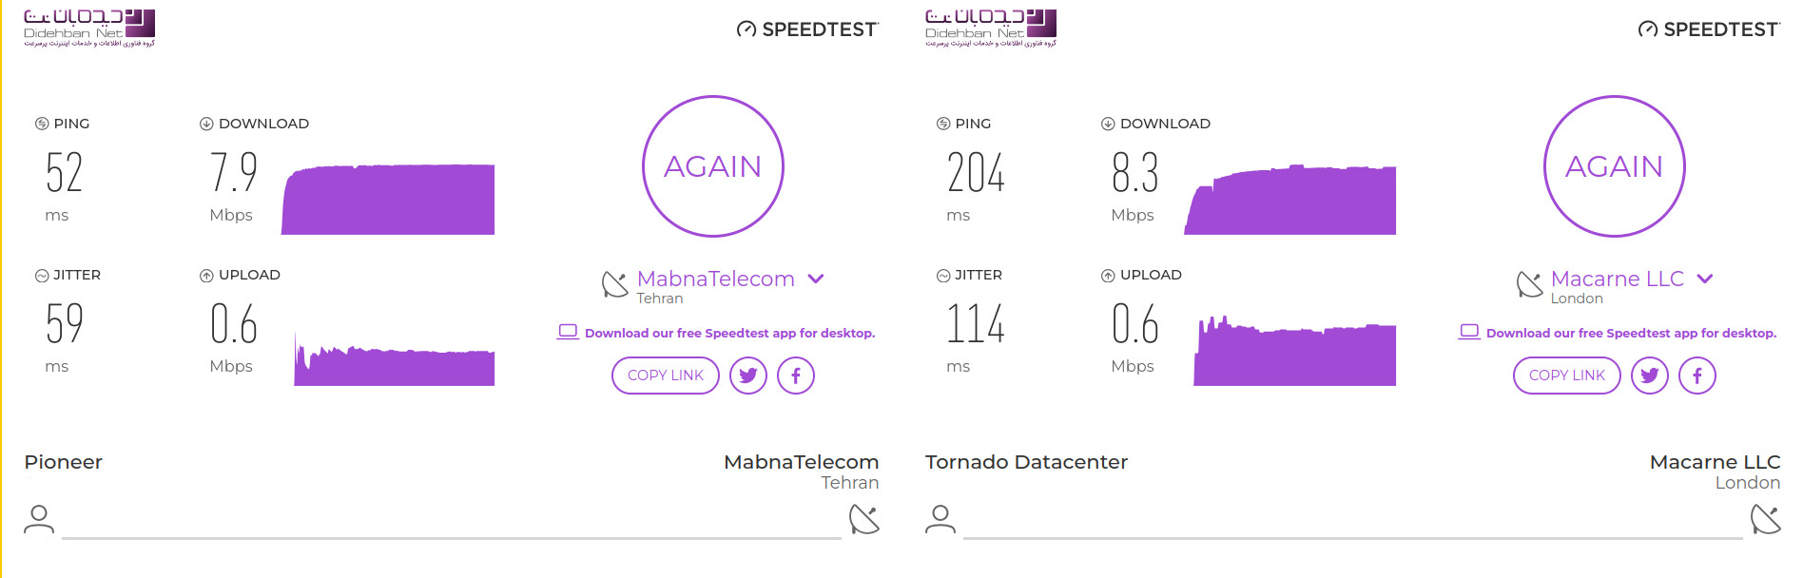Click the user icon under Tornado Datacenter
This screenshot has height=578, width=1803.
tap(940, 519)
